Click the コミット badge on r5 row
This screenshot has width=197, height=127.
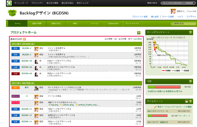(16, 96)
